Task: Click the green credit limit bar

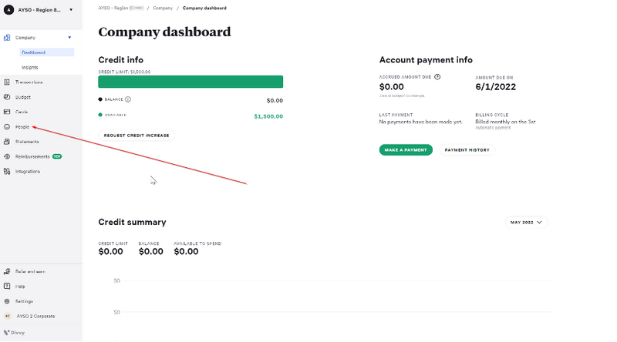Action: (x=190, y=82)
